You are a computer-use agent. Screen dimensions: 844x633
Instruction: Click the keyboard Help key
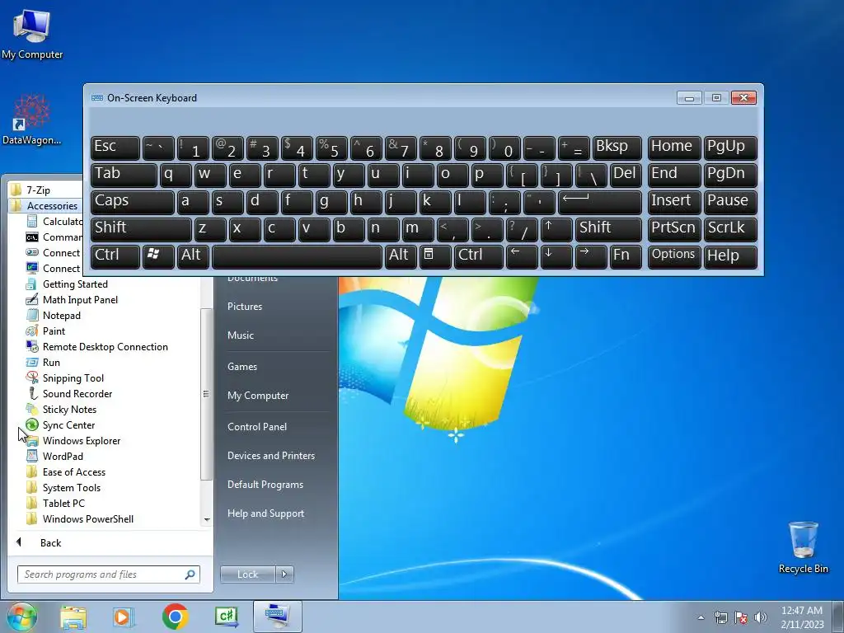coord(730,256)
